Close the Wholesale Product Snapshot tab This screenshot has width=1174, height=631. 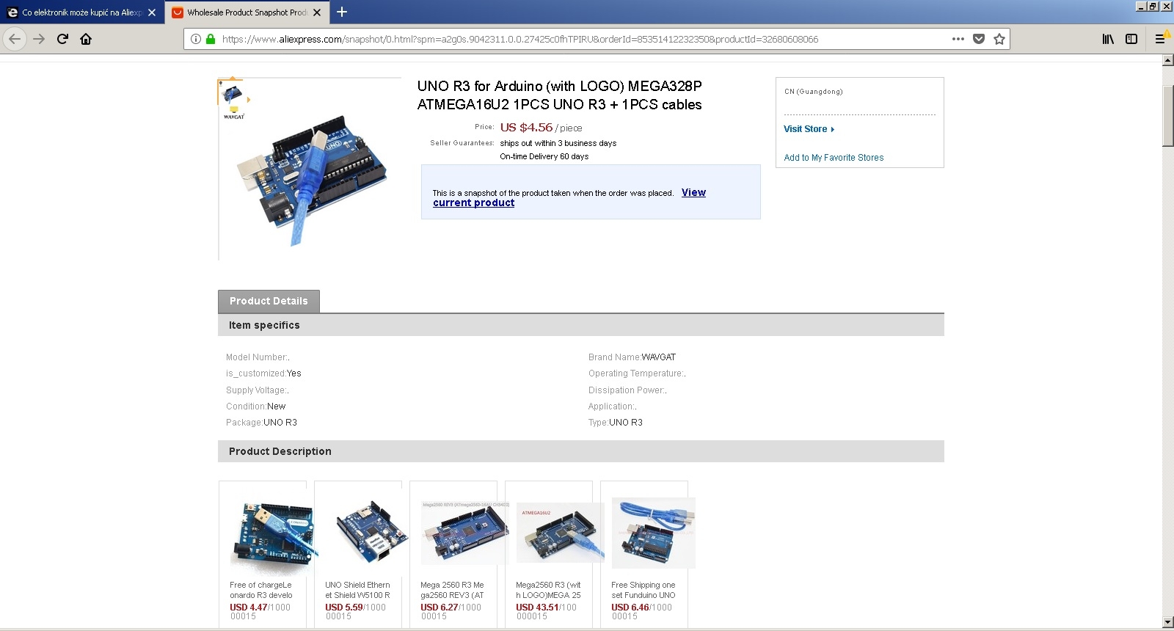pos(317,12)
